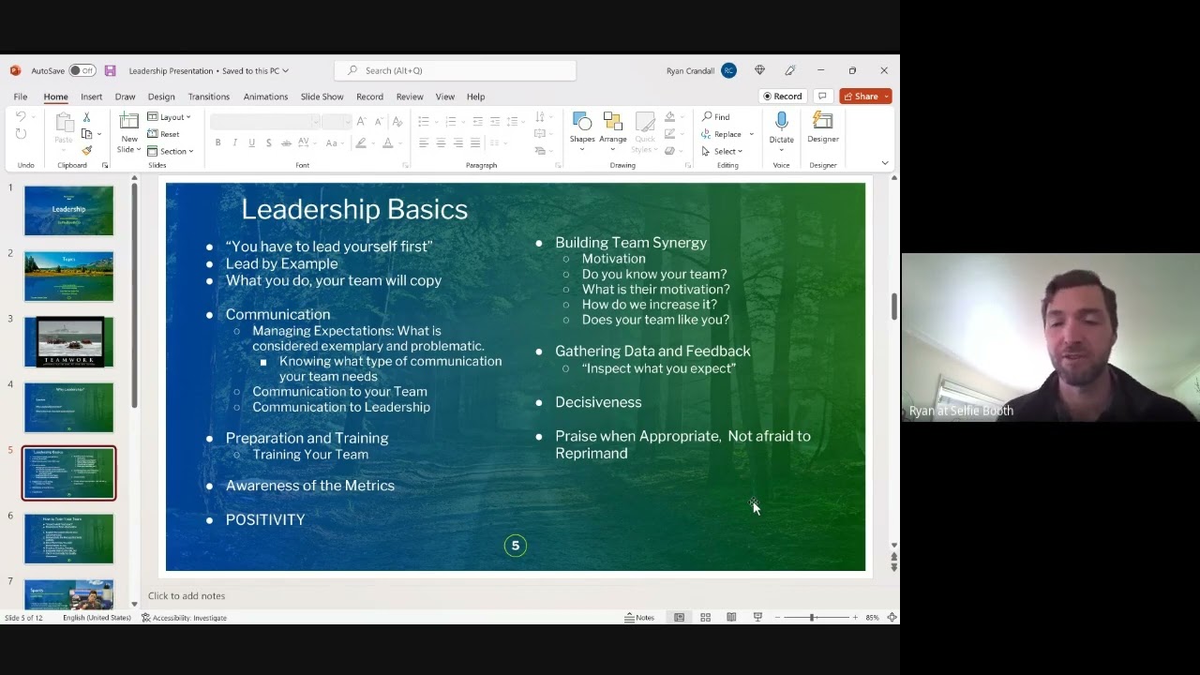Switch to the Slide Show tab

pos(322,97)
